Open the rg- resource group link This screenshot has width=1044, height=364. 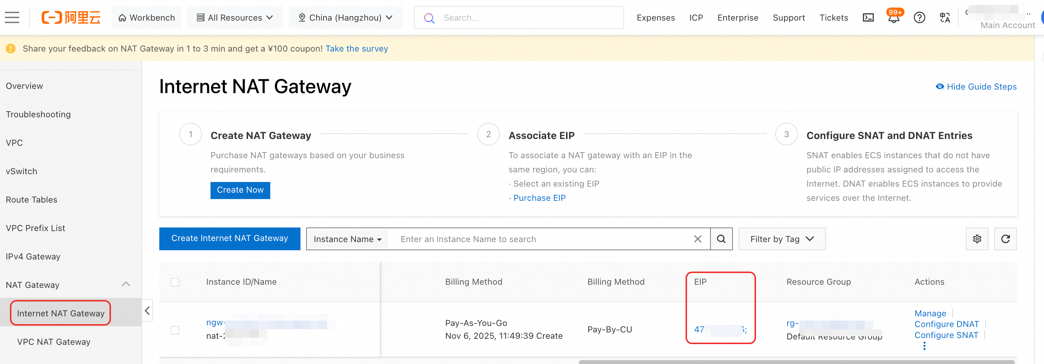(829, 323)
